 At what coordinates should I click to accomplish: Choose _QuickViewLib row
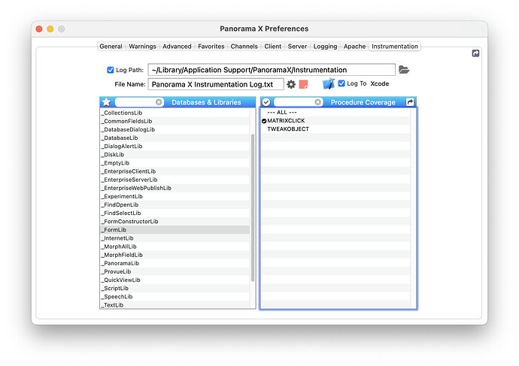click(175, 280)
